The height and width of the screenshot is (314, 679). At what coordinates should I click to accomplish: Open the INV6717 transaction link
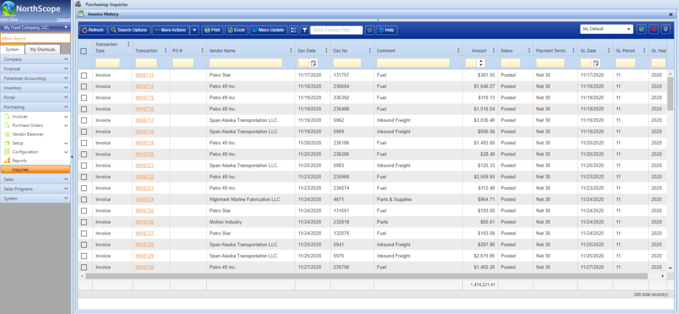click(144, 120)
